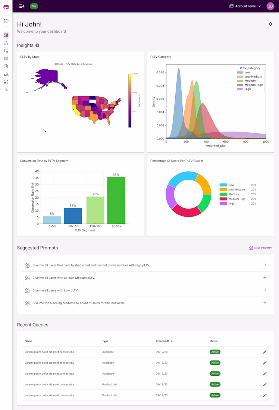Open the file upload icon in sidebar

pyautogui.click(x=6, y=66)
